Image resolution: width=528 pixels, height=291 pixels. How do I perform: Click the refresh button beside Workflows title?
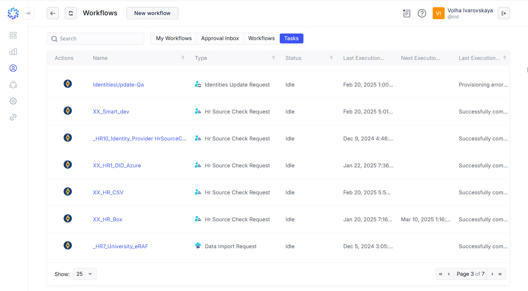pos(71,13)
